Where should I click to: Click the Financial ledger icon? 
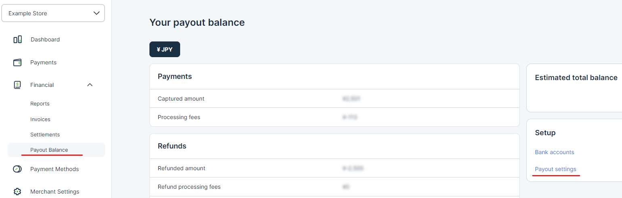tap(17, 85)
